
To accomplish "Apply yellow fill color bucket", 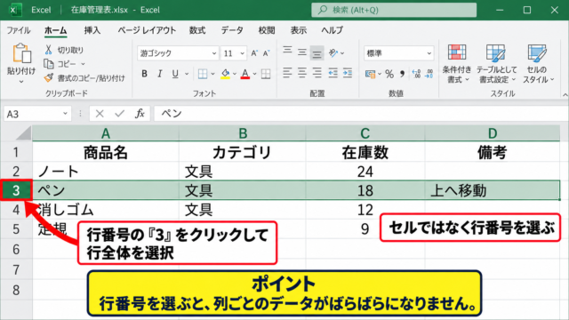I will point(225,74).
